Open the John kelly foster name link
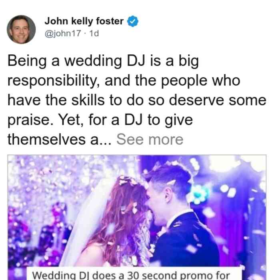The height and width of the screenshot is (280, 280). click(x=84, y=21)
